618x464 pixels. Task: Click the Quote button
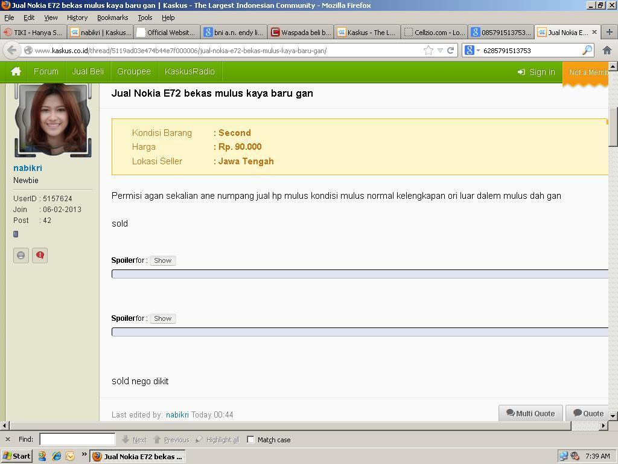(588, 413)
